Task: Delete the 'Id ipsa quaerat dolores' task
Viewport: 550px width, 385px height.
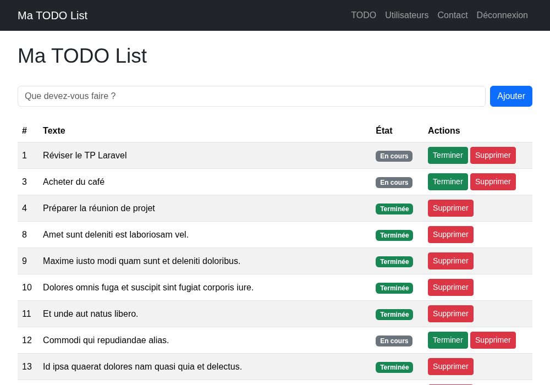Action: pyautogui.click(x=450, y=366)
